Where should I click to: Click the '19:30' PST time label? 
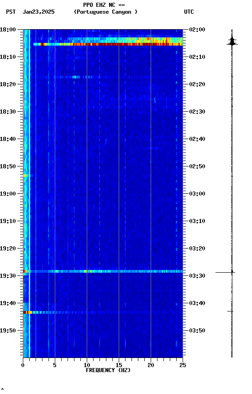tap(8, 276)
